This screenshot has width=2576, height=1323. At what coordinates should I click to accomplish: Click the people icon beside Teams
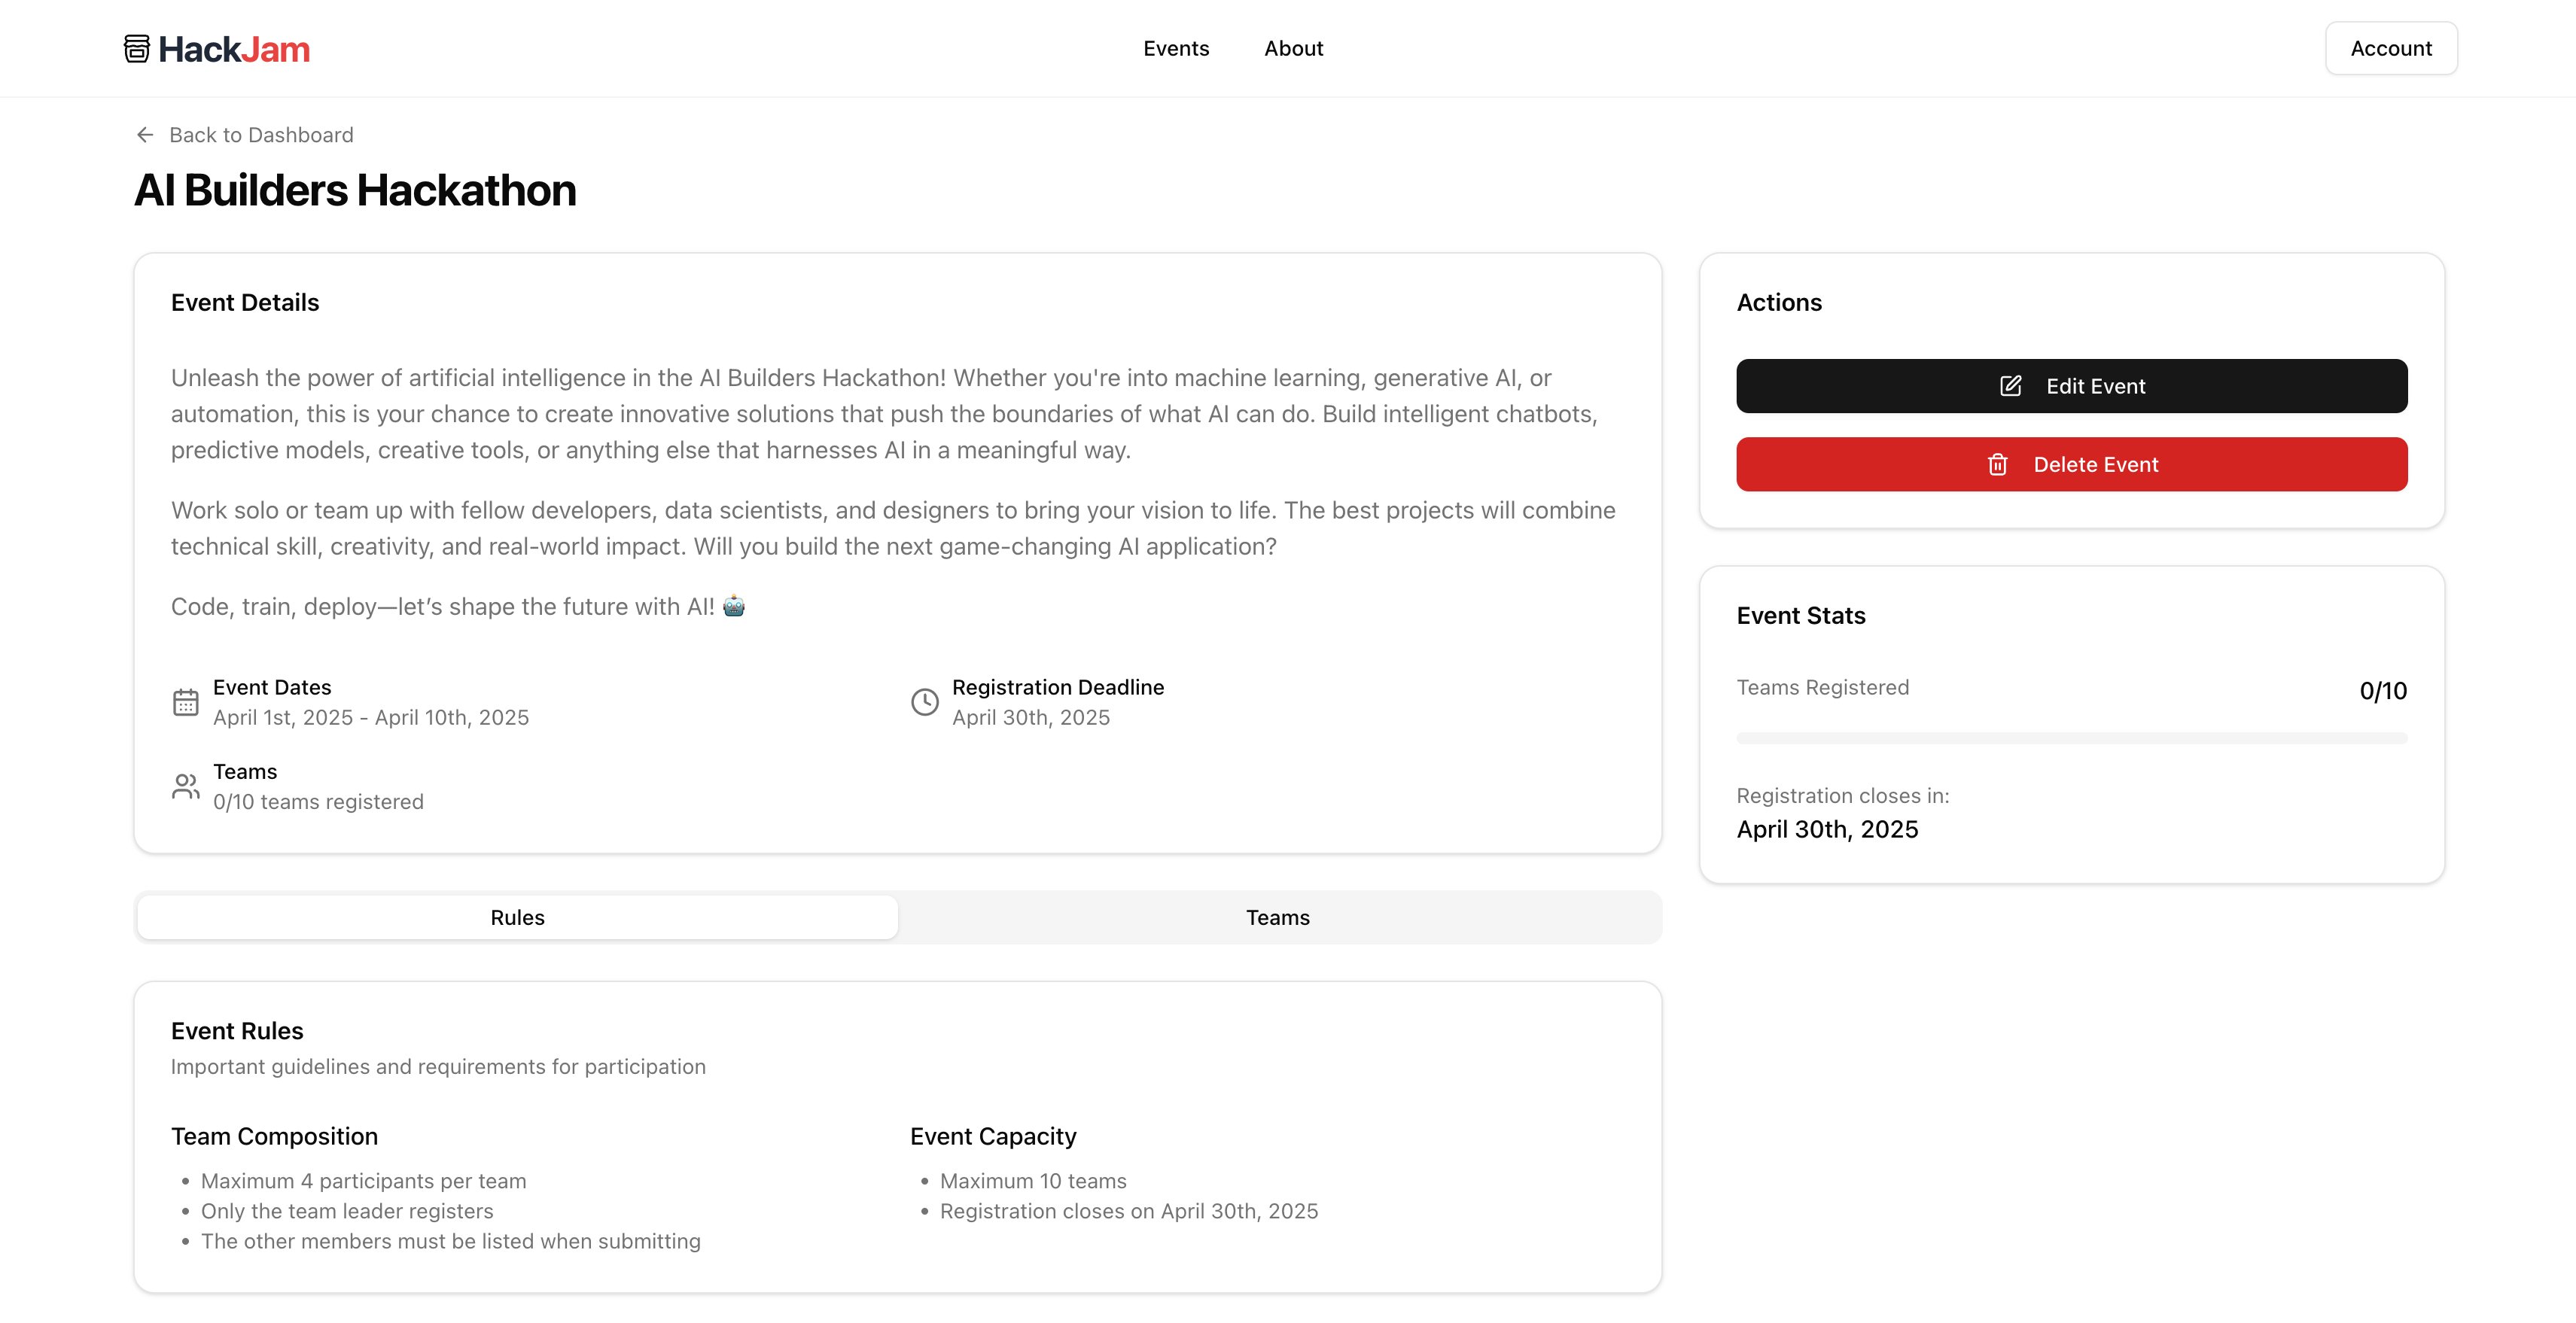(186, 786)
